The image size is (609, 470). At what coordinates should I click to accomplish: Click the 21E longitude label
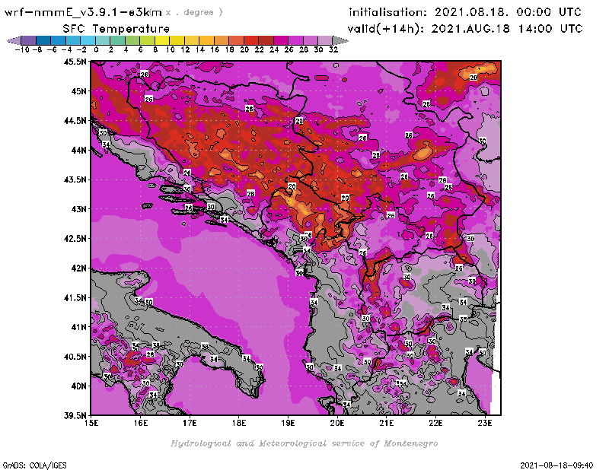[387, 423]
